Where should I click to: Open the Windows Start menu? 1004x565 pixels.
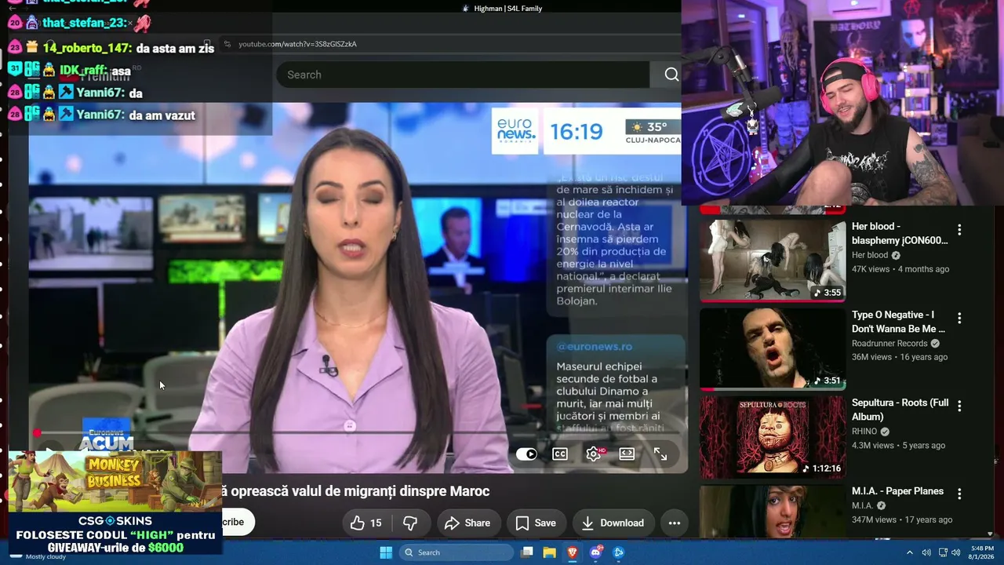tap(386, 552)
